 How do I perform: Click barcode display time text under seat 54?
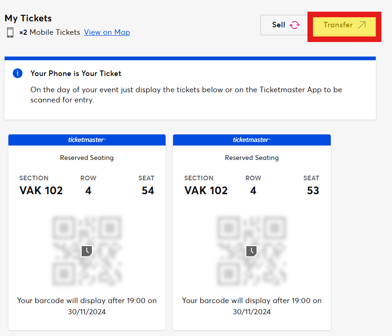pyautogui.click(x=87, y=306)
